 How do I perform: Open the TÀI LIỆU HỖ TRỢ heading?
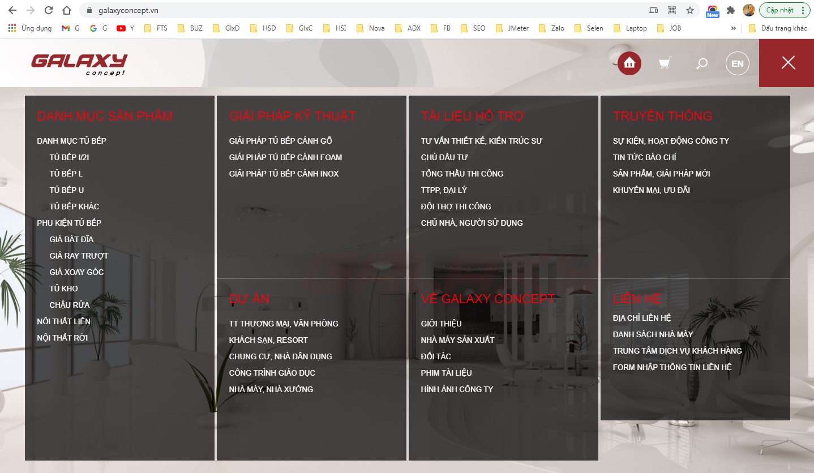point(473,116)
